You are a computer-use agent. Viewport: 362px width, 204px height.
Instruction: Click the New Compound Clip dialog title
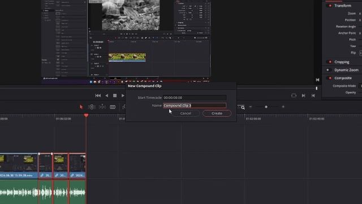[x=145, y=86]
